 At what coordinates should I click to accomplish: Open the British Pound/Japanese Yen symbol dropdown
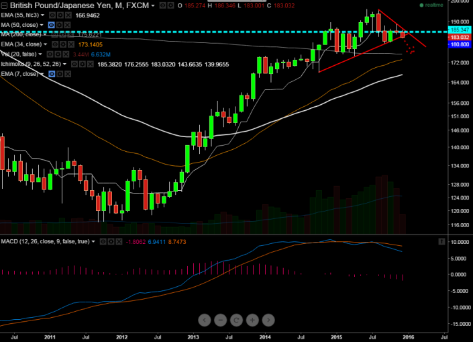(x=153, y=6)
